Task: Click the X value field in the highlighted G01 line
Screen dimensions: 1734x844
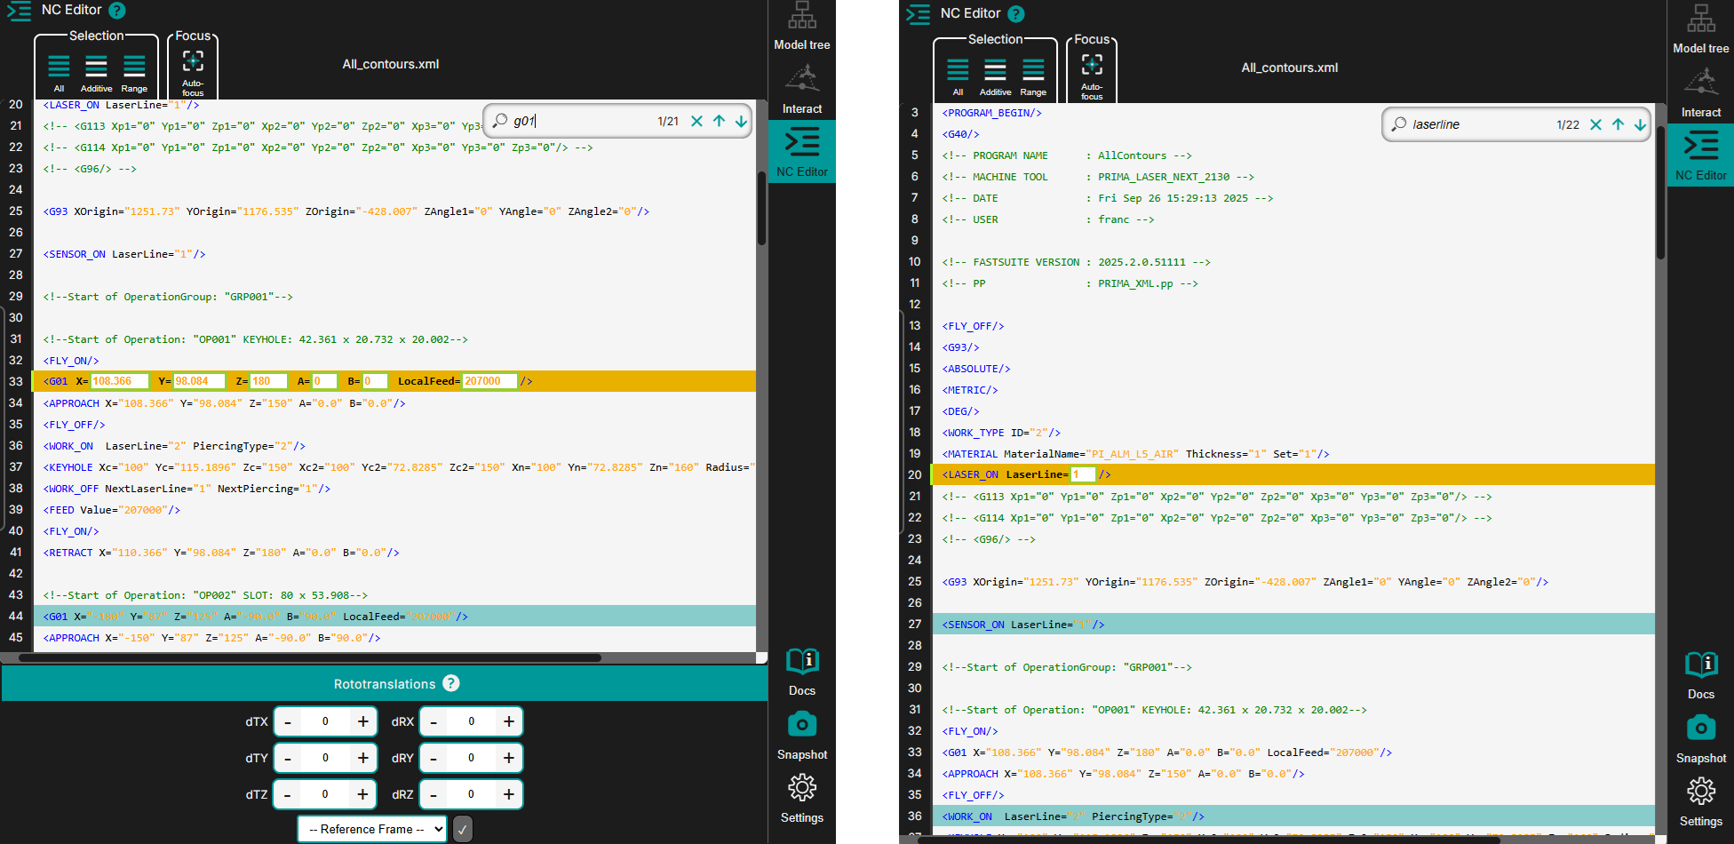Action: pos(119,381)
